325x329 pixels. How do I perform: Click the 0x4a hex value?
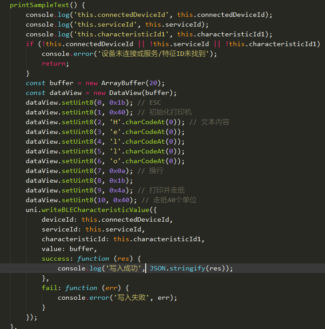(x=117, y=190)
